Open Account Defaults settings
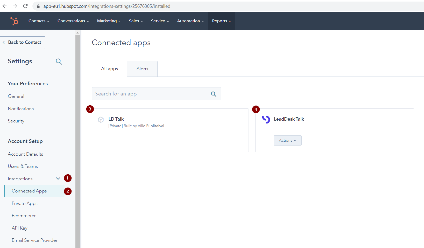The width and height of the screenshot is (424, 248). tap(25, 154)
